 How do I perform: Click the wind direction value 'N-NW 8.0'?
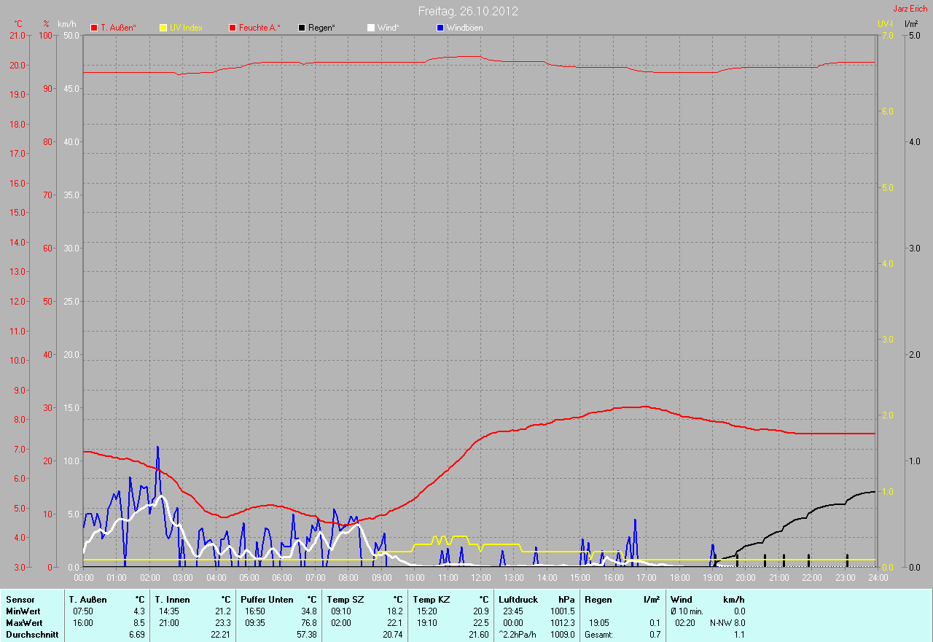coord(727,623)
